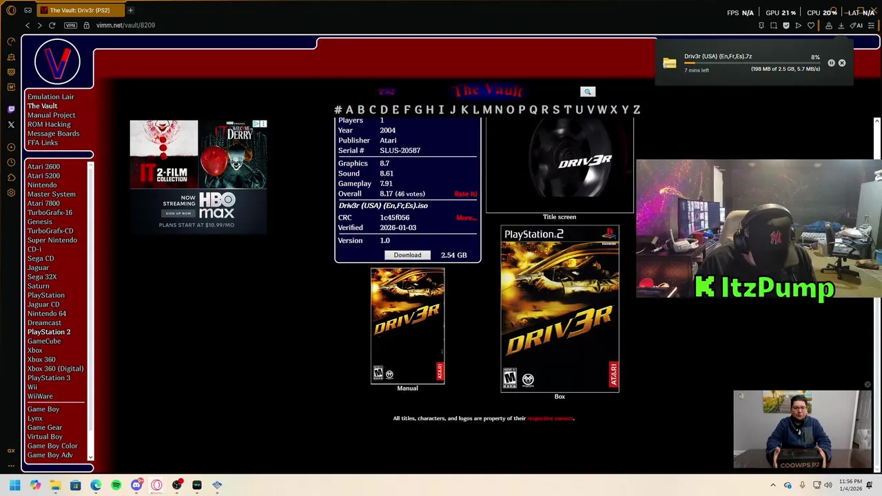Screen dimensions: 882x496
Task: Open Player in sidebar
Action: pyautogui.click(x=11, y=147)
